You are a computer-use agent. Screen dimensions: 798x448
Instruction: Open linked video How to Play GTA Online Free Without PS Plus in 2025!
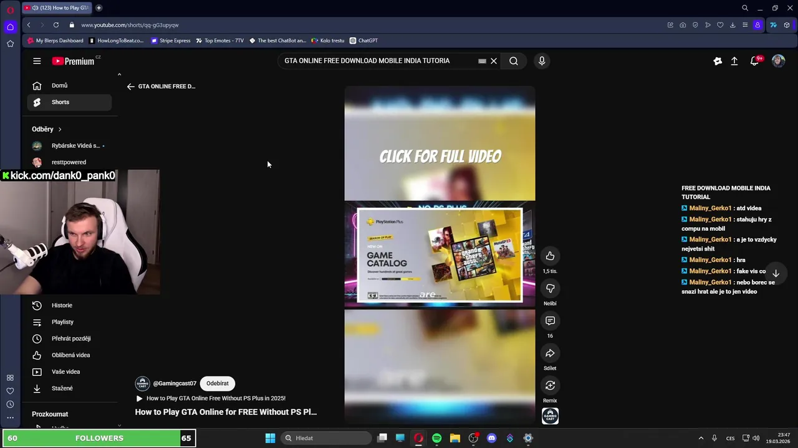(x=210, y=398)
